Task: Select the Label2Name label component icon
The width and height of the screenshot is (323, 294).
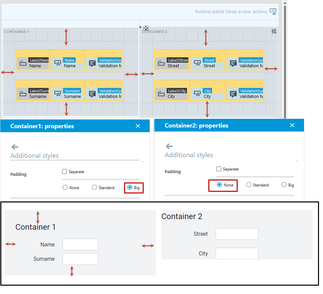Action: [x=23, y=63]
